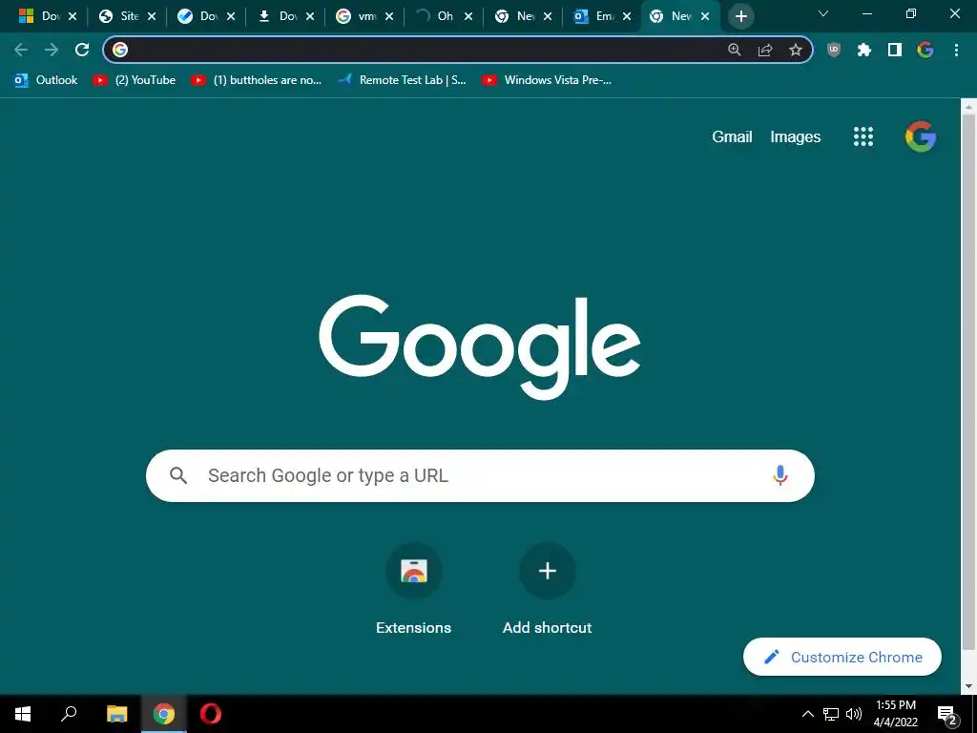977x733 pixels.
Task: Open File Explorer from the taskbar
Action: point(116,714)
